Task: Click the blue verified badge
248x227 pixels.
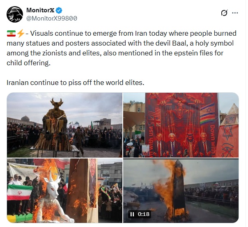Action: (59, 10)
